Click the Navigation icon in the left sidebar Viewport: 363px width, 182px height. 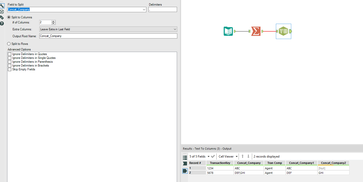pos(2,12)
